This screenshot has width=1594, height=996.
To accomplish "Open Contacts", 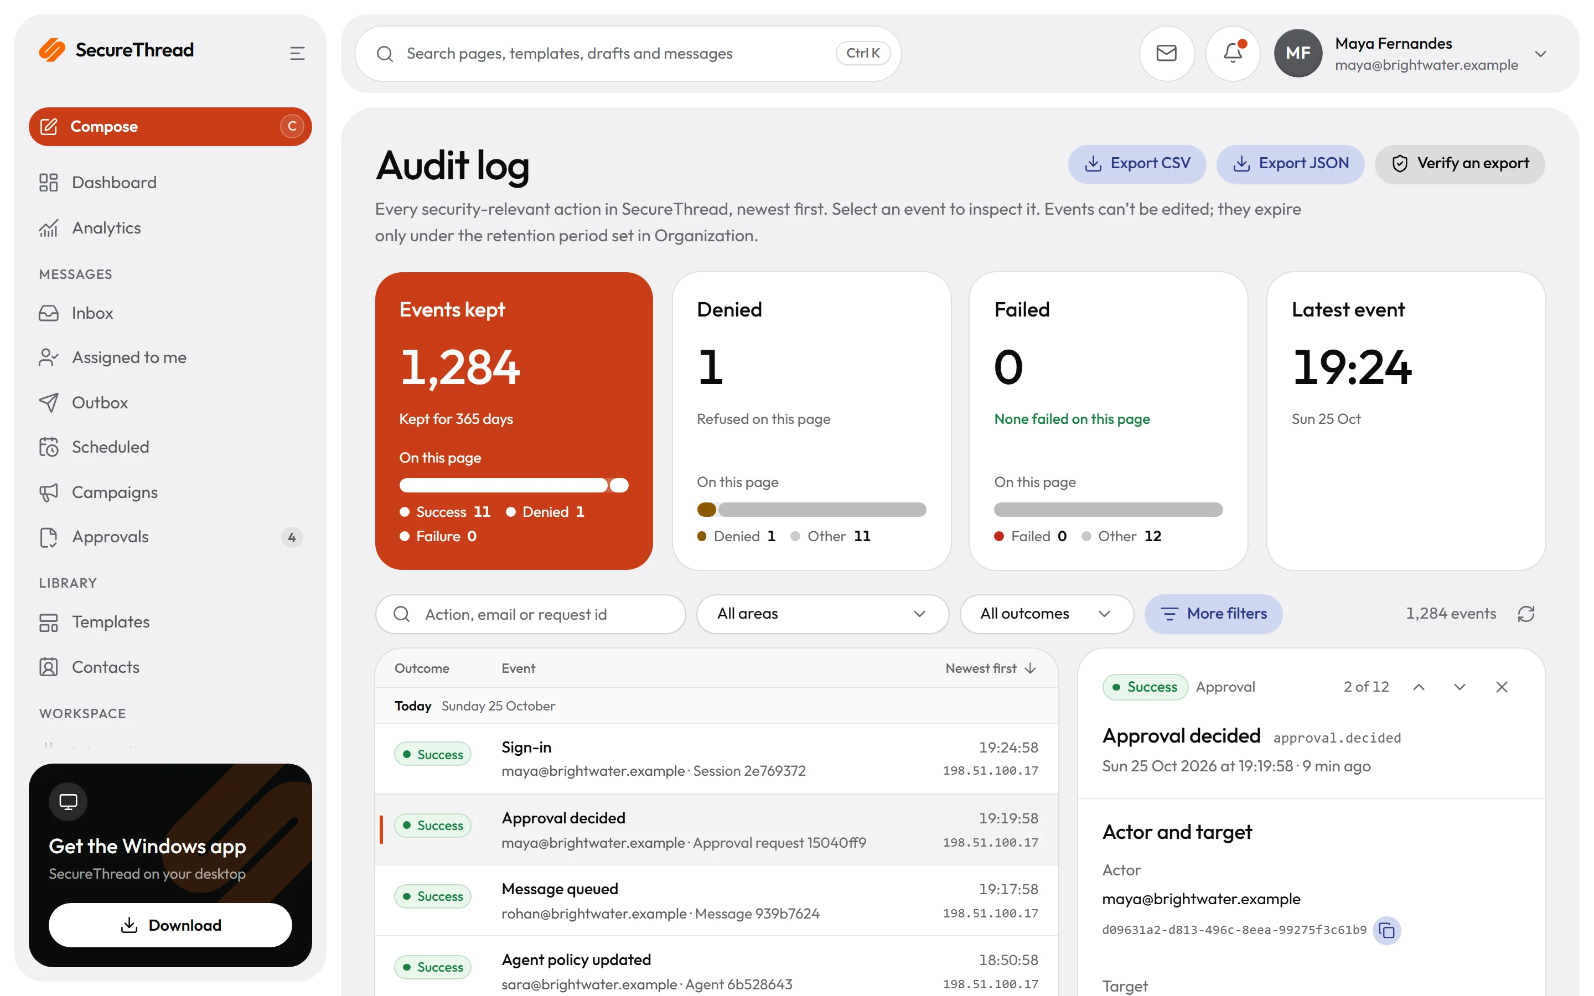I will tap(170, 667).
